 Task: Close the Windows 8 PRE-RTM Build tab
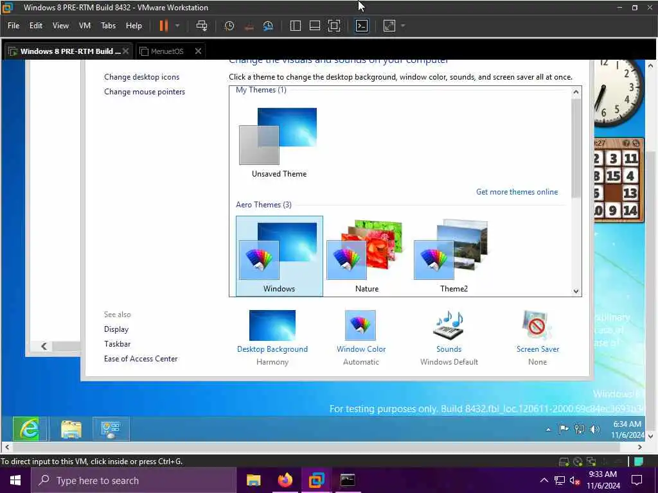point(125,51)
